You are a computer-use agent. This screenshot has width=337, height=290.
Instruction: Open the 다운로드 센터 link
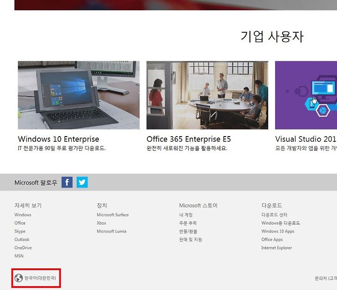click(274, 215)
